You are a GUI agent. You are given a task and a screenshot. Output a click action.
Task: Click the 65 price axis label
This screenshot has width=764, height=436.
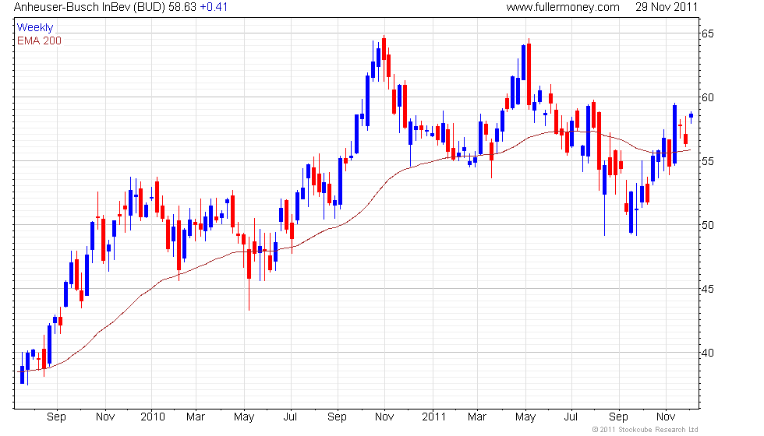[x=708, y=33]
